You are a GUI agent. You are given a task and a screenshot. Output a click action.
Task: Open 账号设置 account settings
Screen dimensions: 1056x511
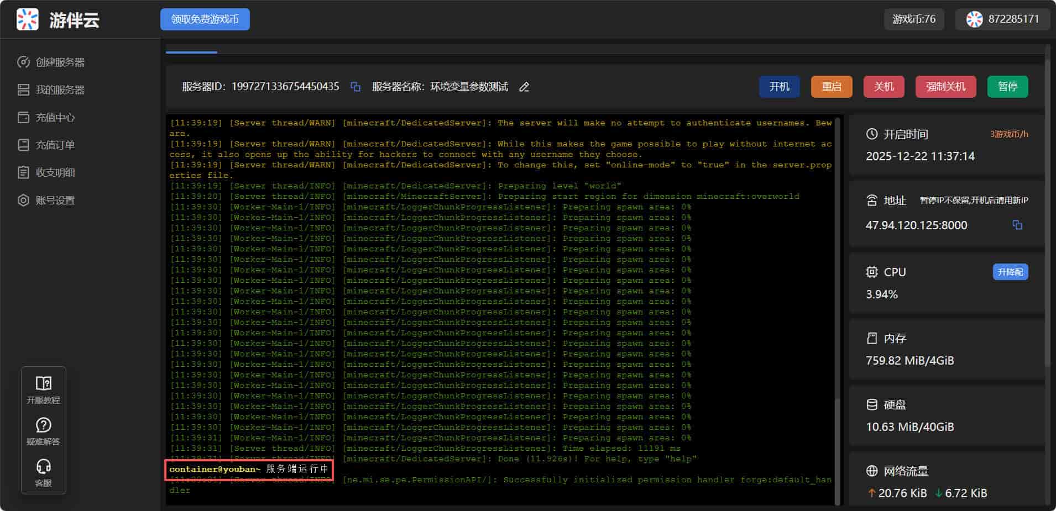pyautogui.click(x=55, y=201)
